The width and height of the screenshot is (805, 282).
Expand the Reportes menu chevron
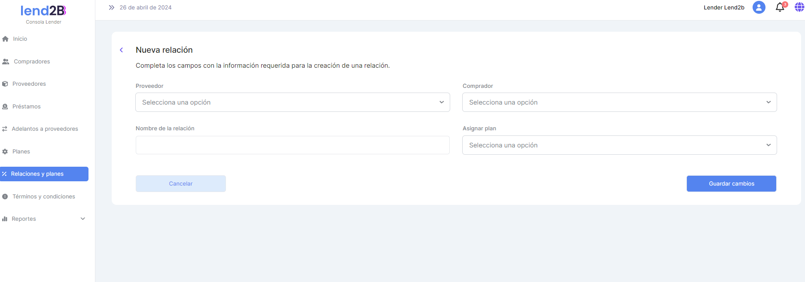tap(83, 219)
